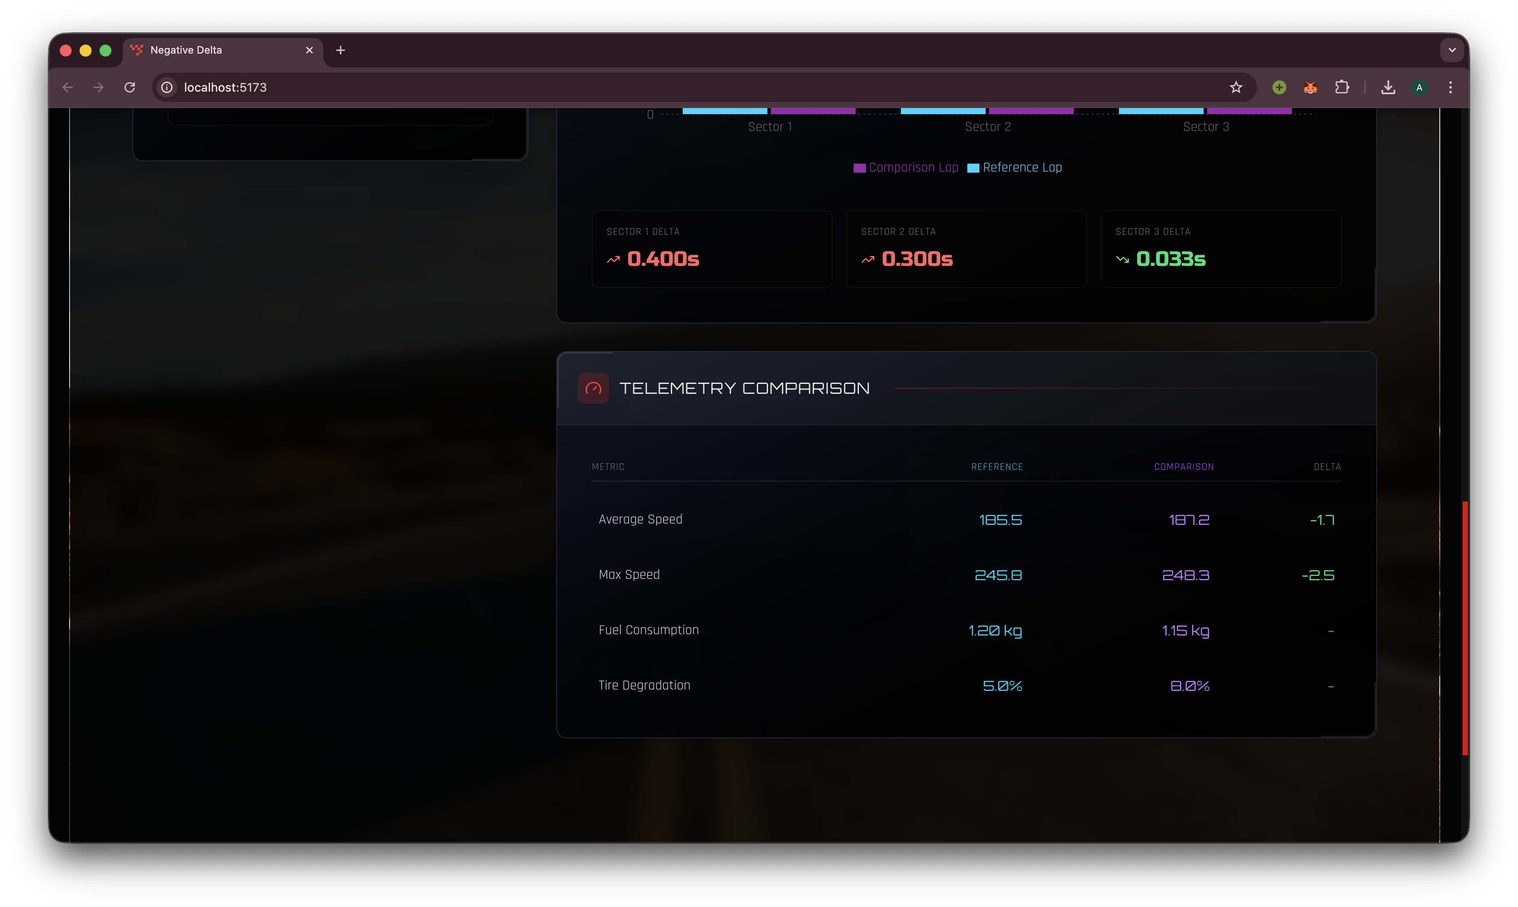Open Chrome three-dot menu

1450,87
